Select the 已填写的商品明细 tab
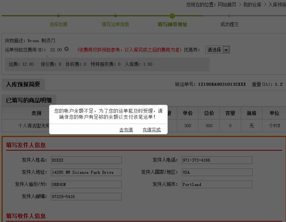The width and height of the screenshot is (286, 222). click(29, 100)
